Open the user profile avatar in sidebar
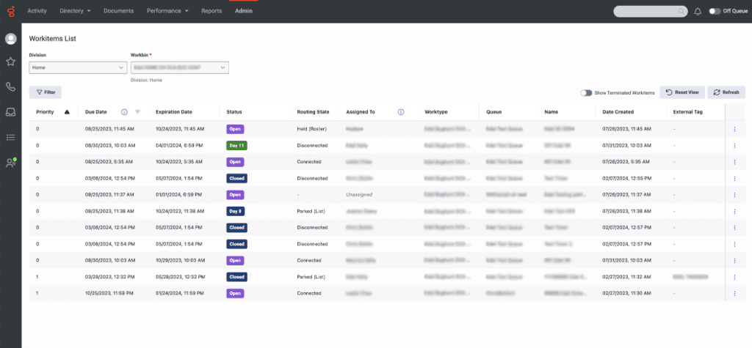The width and height of the screenshot is (752, 348). (11, 39)
